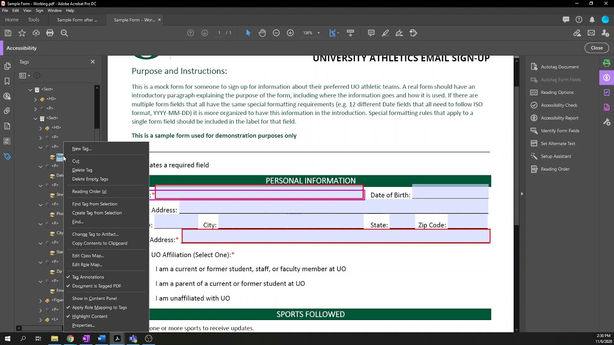Click Identify Form Fields
Image resolution: width=614 pixels, height=345 pixels.
560,131
